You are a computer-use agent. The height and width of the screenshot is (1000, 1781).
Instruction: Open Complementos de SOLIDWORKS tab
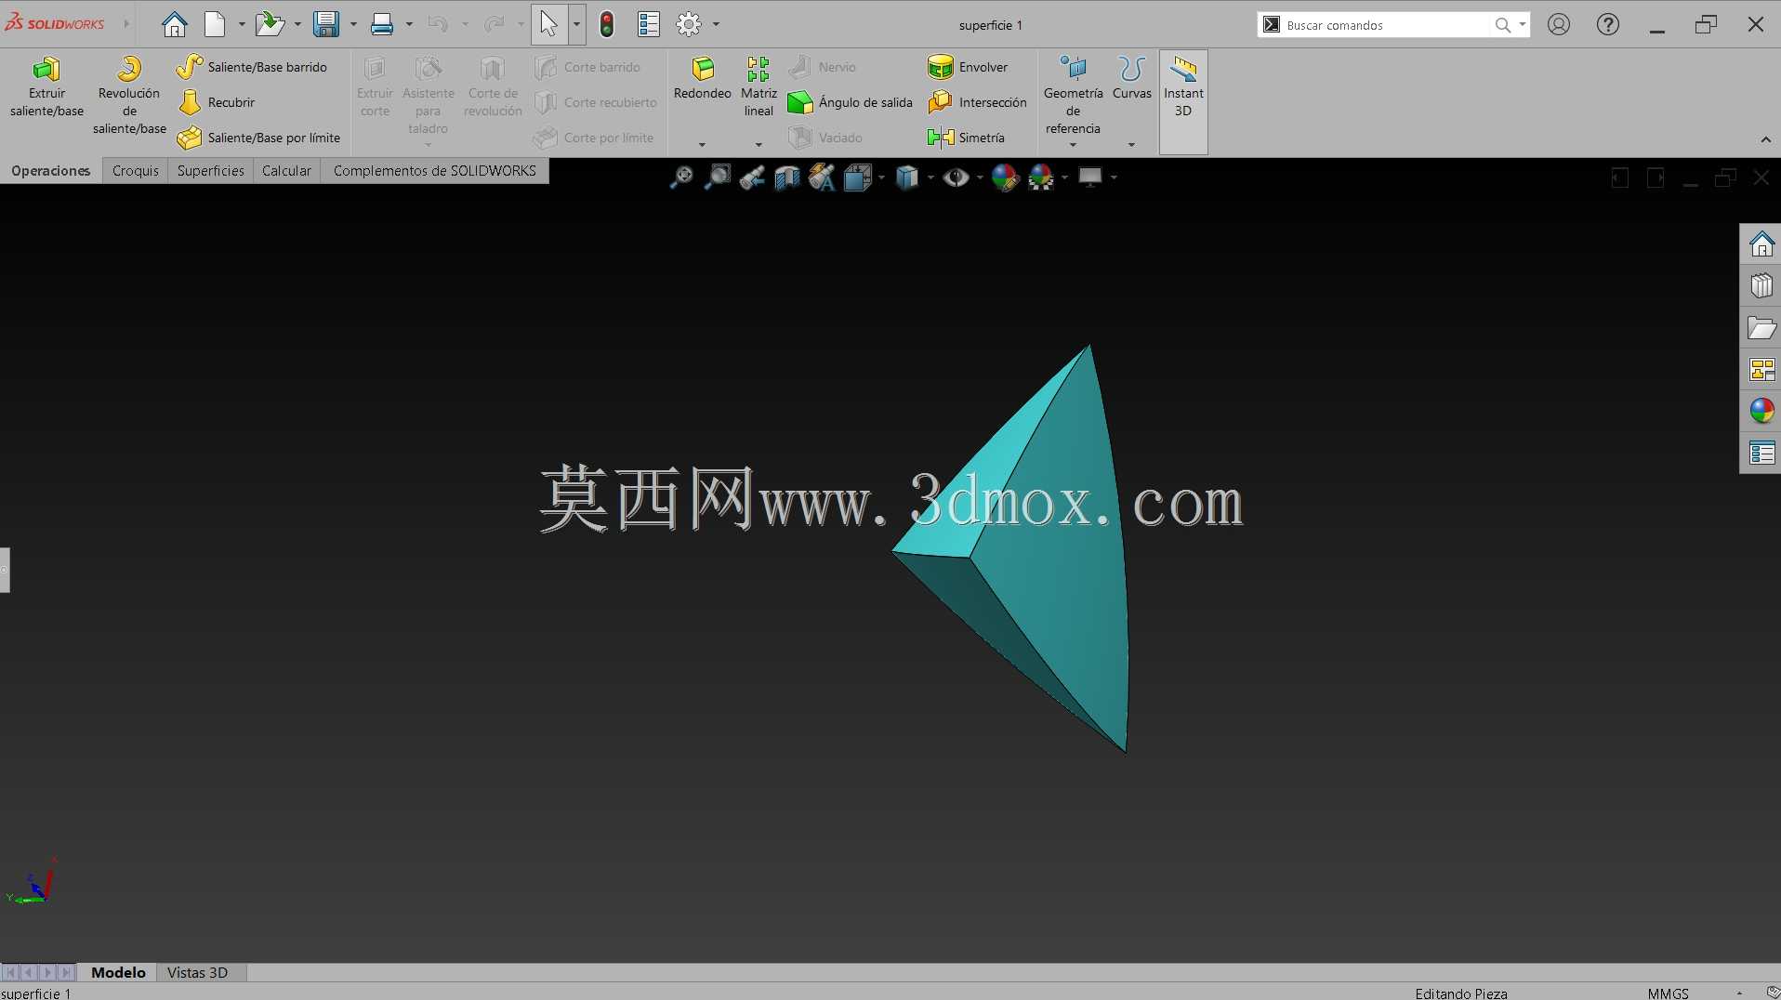point(435,170)
